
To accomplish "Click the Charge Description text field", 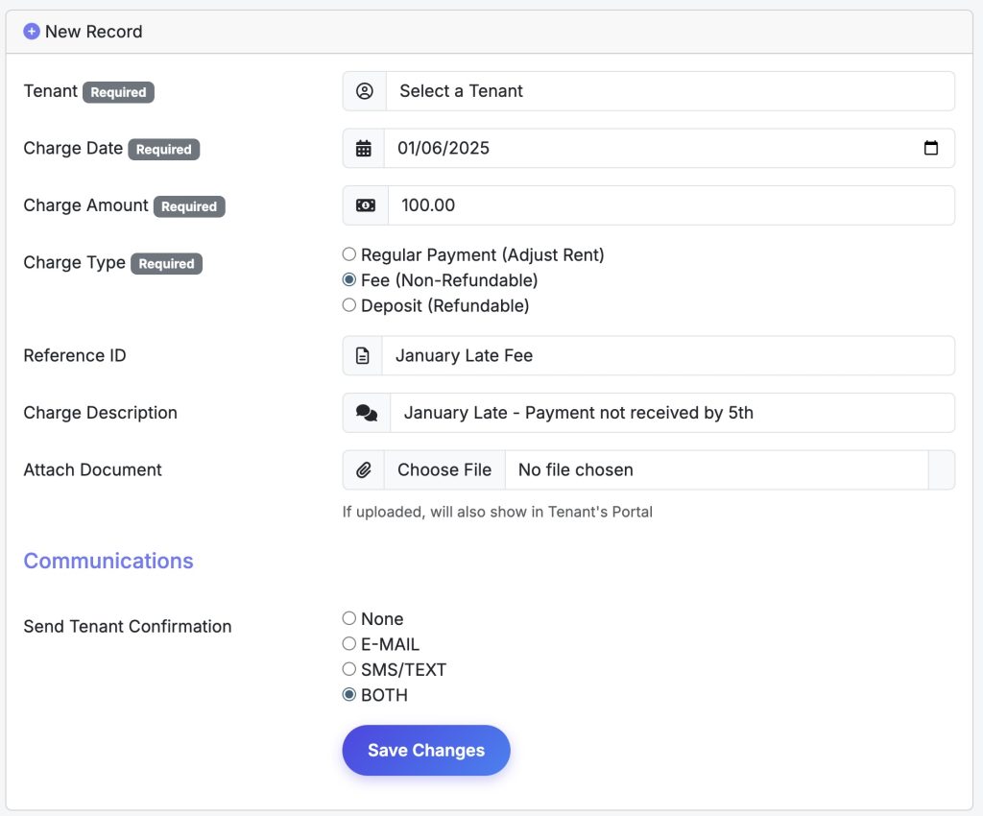I will pyautogui.click(x=671, y=413).
